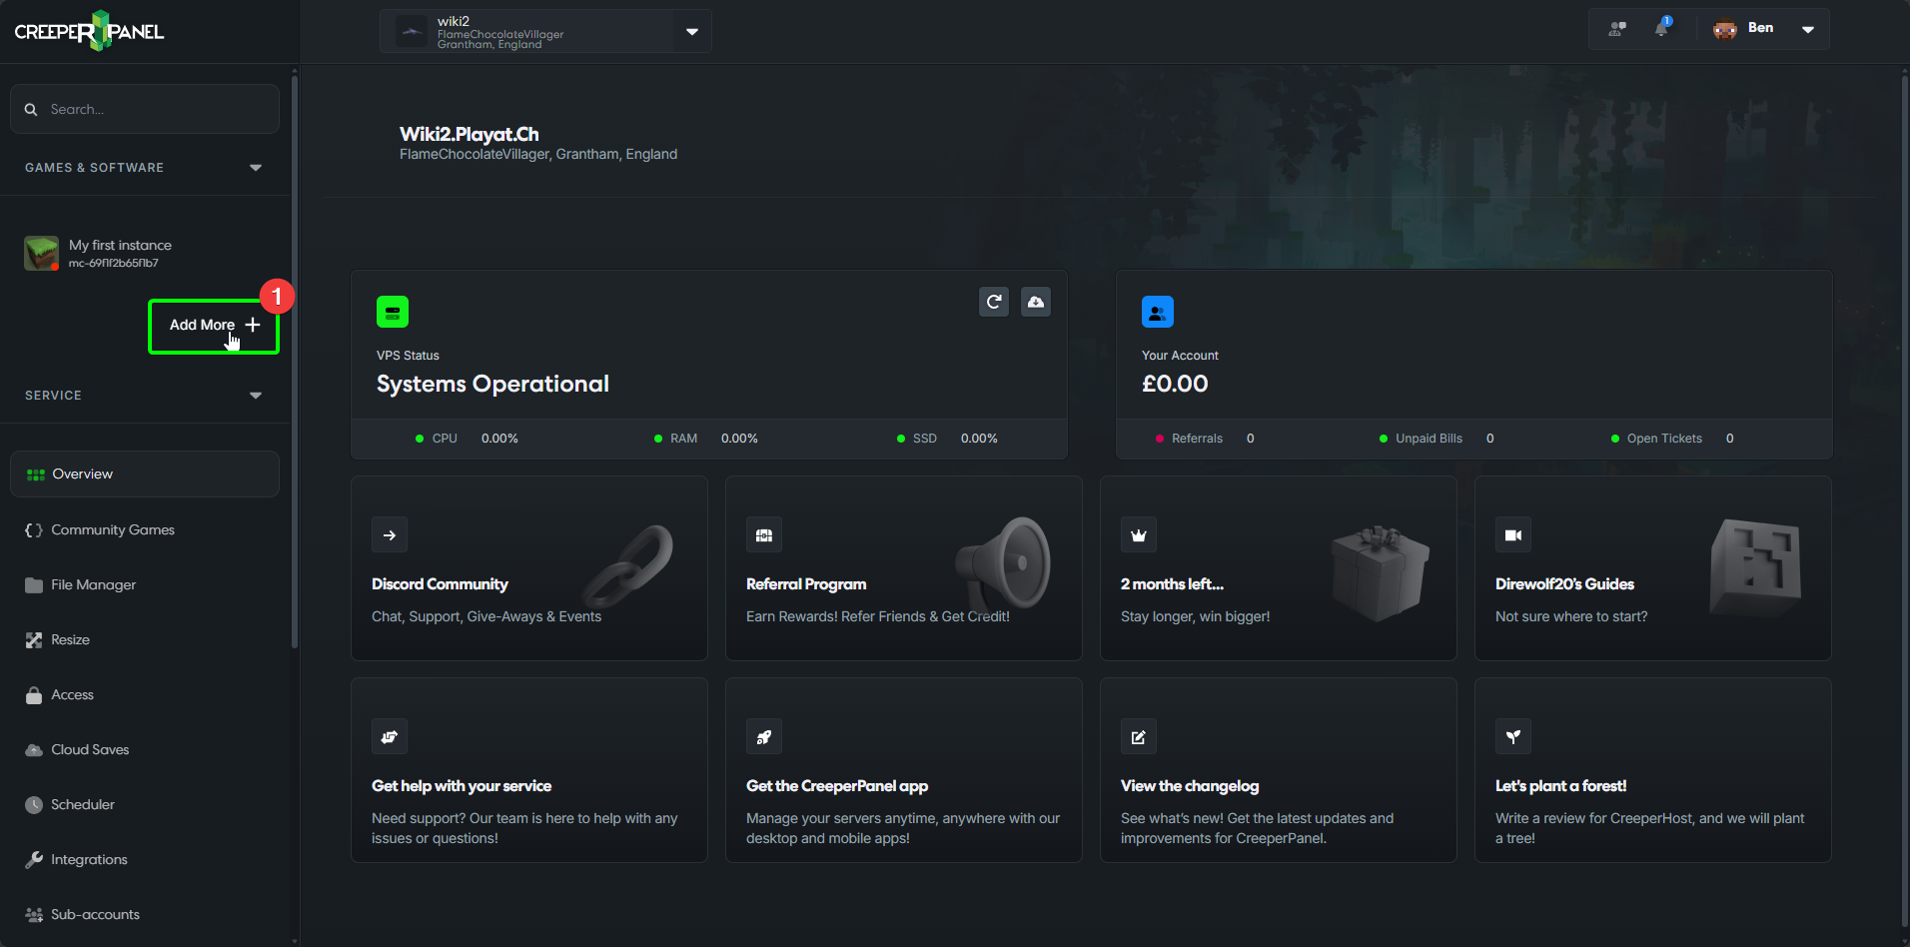Click the Referrals count
This screenshot has width=1910, height=947.
[1205, 439]
